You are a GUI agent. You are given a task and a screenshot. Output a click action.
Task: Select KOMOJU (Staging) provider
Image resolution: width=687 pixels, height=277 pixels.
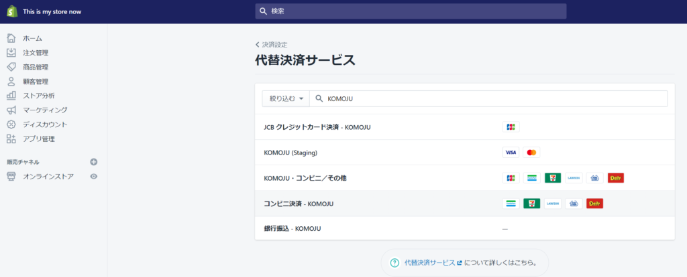[464, 153]
